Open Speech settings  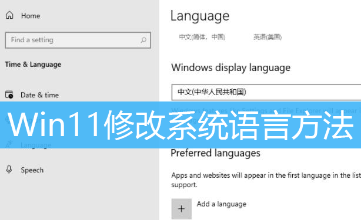pos(32,170)
